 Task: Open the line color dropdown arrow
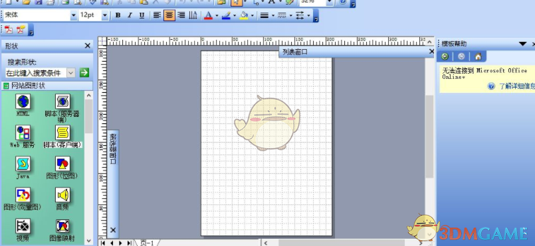(x=235, y=16)
